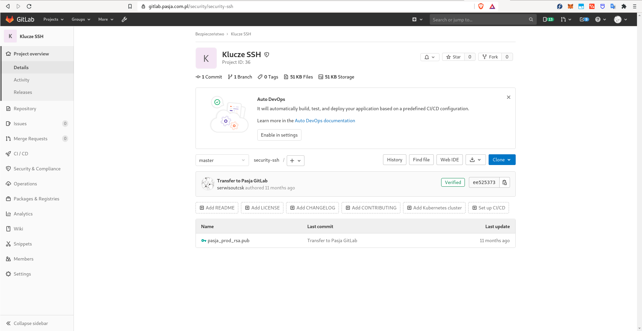This screenshot has width=642, height=331.
Task: Open the add-to-tree plus dropdown
Action: pos(295,161)
